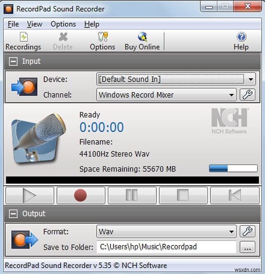Open the Channel dropdown list
The height and width of the screenshot is (274, 265).
click(166, 95)
